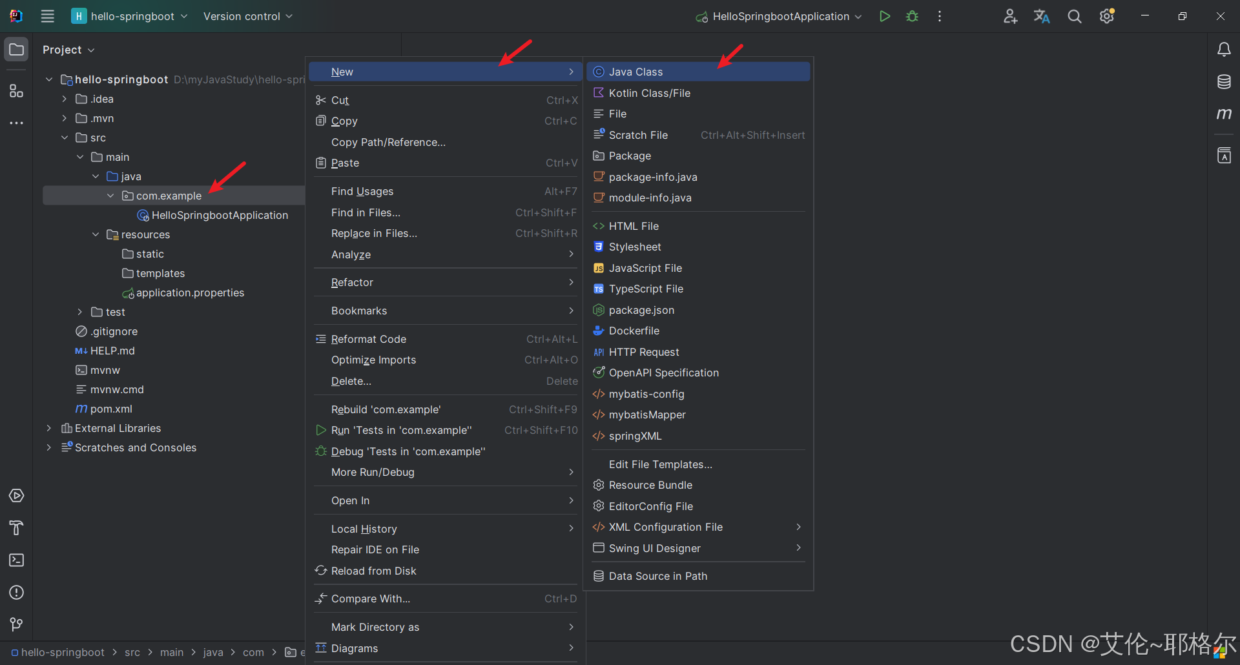Click the translation icon in the toolbar
The height and width of the screenshot is (665, 1240).
pos(1042,16)
